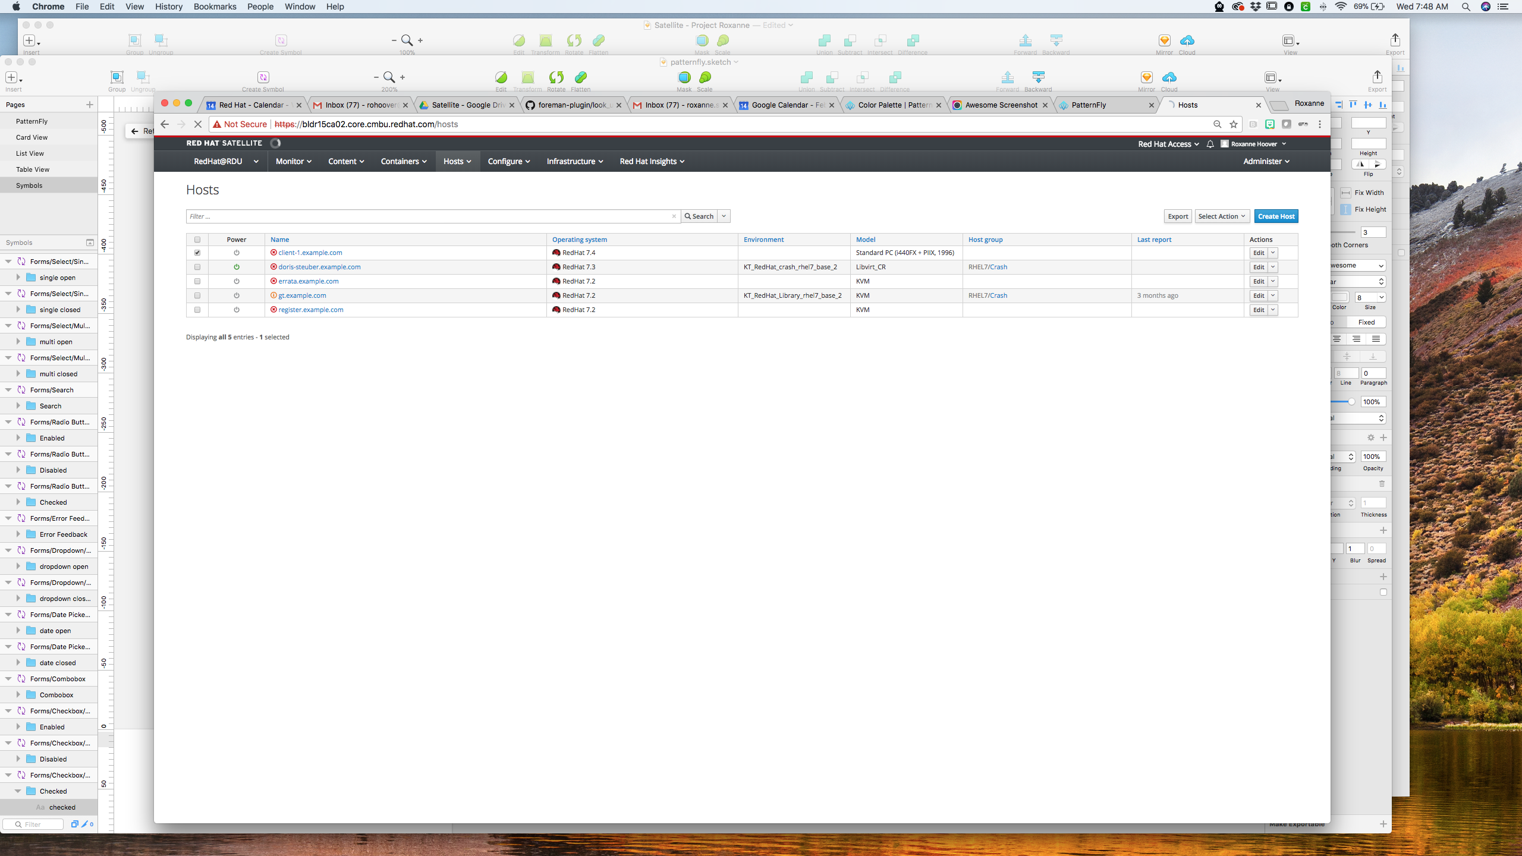The width and height of the screenshot is (1522, 856).
Task: Expand the Forms/Search symbol group
Action: coord(8,390)
